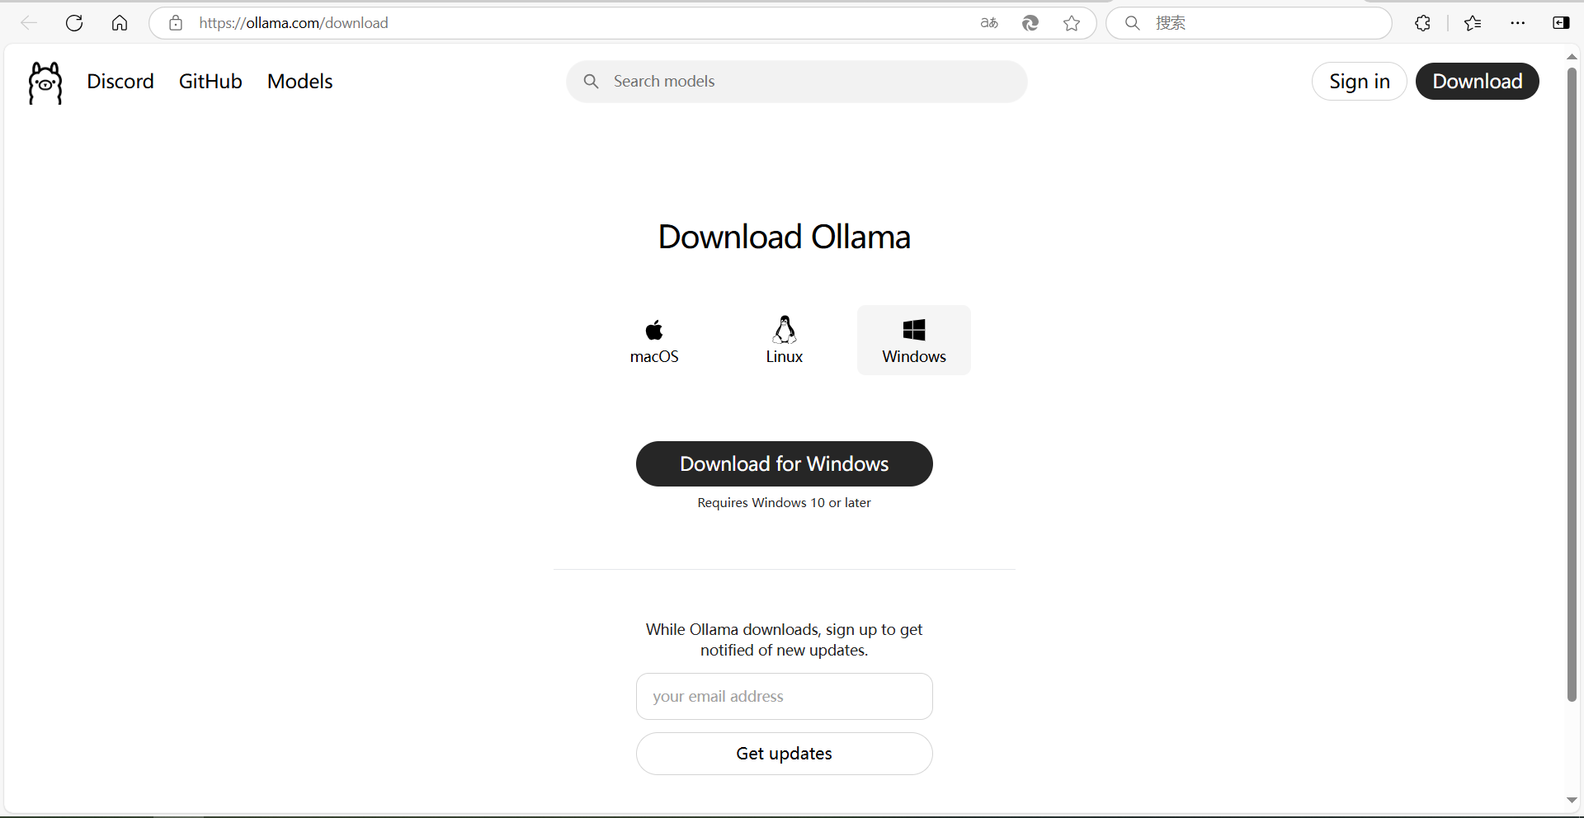Select the macOS platform option
This screenshot has height=818, width=1584.
point(654,341)
